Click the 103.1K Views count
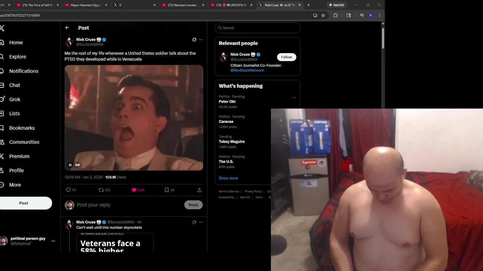 115,177
